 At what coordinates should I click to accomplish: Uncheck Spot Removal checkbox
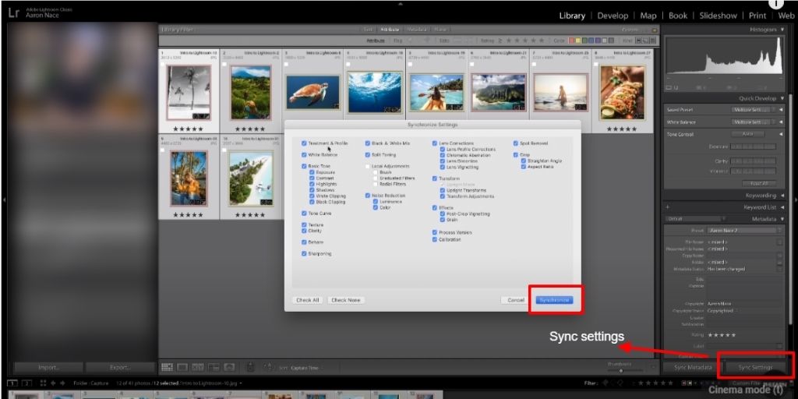point(516,143)
